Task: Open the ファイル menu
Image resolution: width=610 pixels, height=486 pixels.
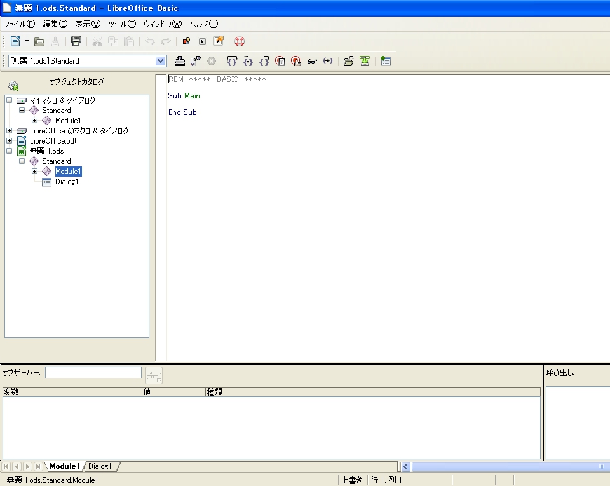Action: point(20,24)
